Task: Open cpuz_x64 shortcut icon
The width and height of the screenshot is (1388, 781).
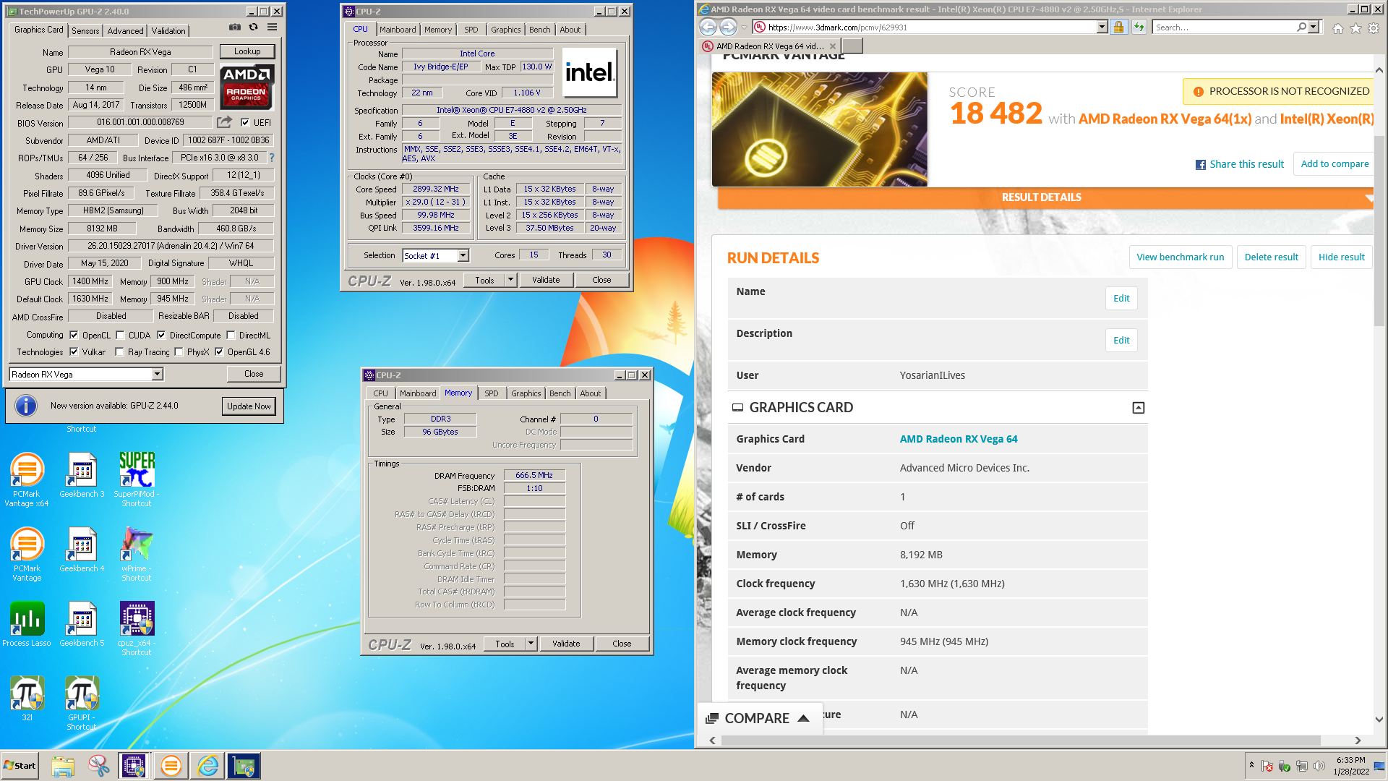Action: pyautogui.click(x=137, y=628)
